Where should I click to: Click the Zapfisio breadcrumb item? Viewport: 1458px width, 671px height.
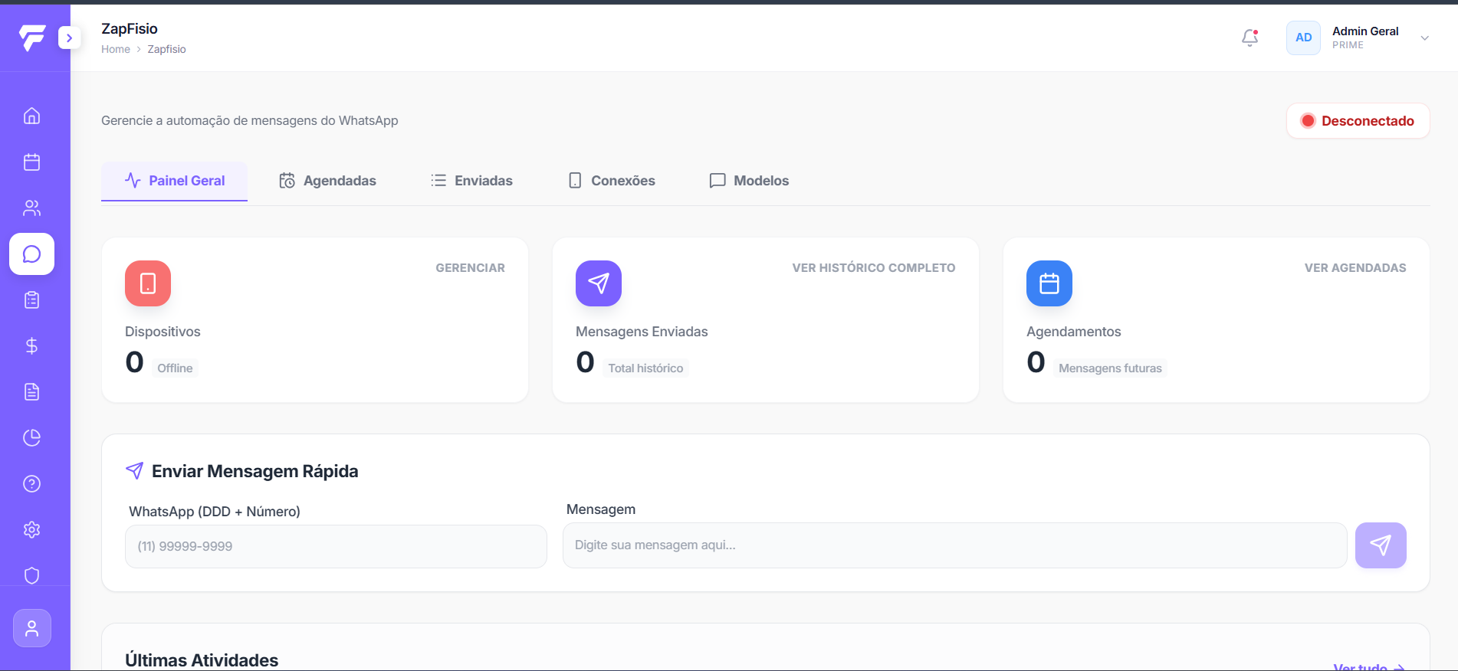coord(166,49)
